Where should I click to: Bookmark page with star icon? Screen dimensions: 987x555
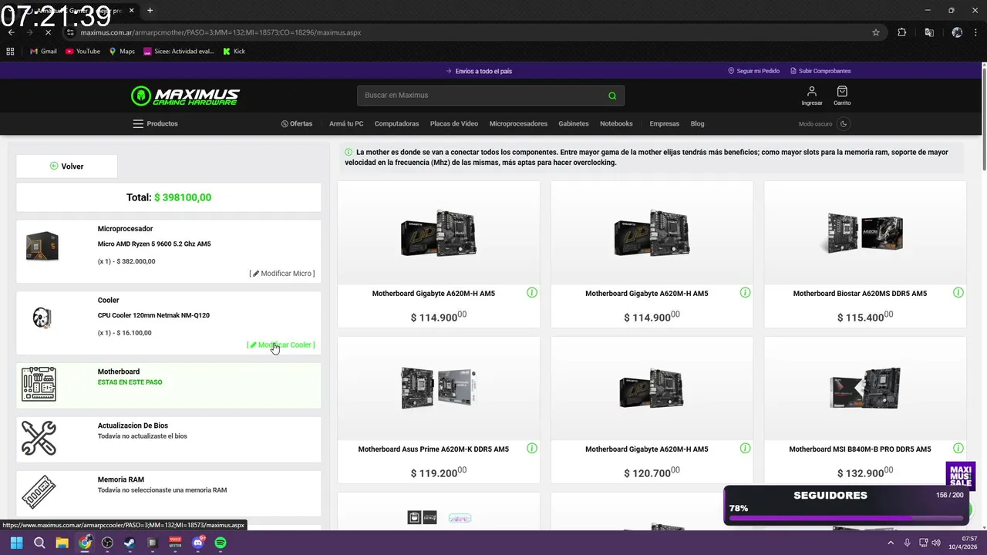876,32
